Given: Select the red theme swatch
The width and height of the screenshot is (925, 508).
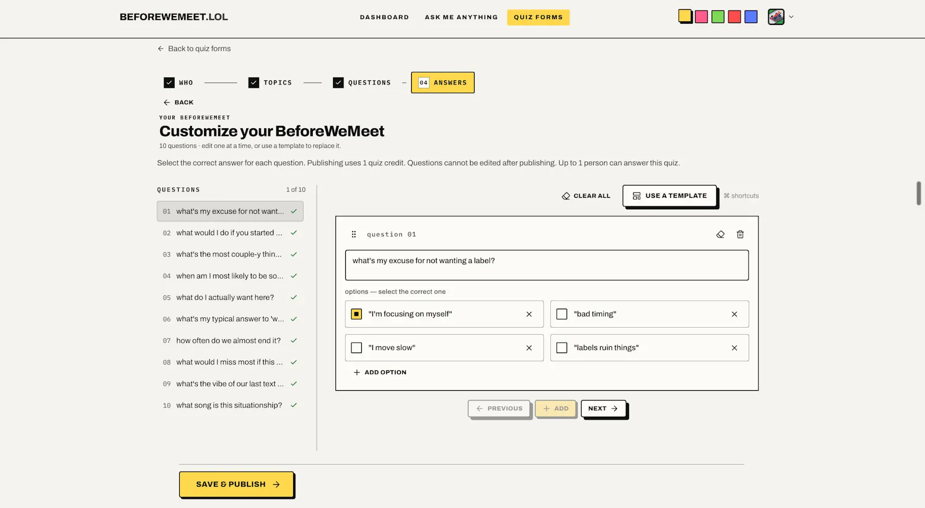Looking at the screenshot, I should click(x=734, y=17).
